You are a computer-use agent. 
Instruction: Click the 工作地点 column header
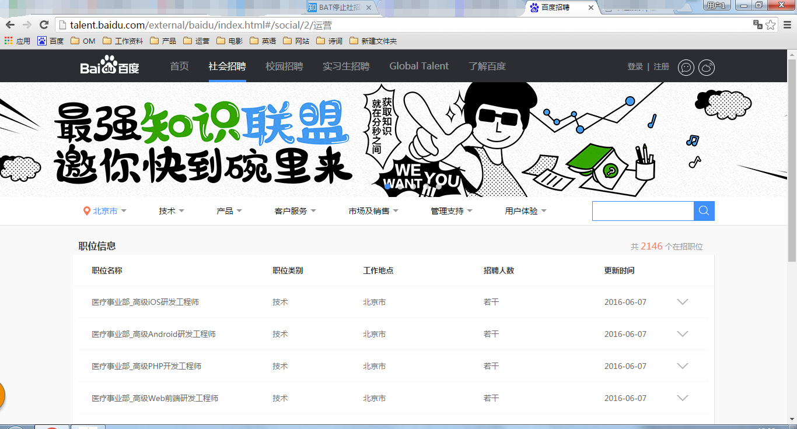coord(378,270)
